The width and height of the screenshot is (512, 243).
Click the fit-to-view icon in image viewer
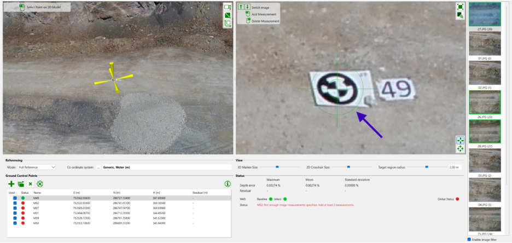[460, 7]
